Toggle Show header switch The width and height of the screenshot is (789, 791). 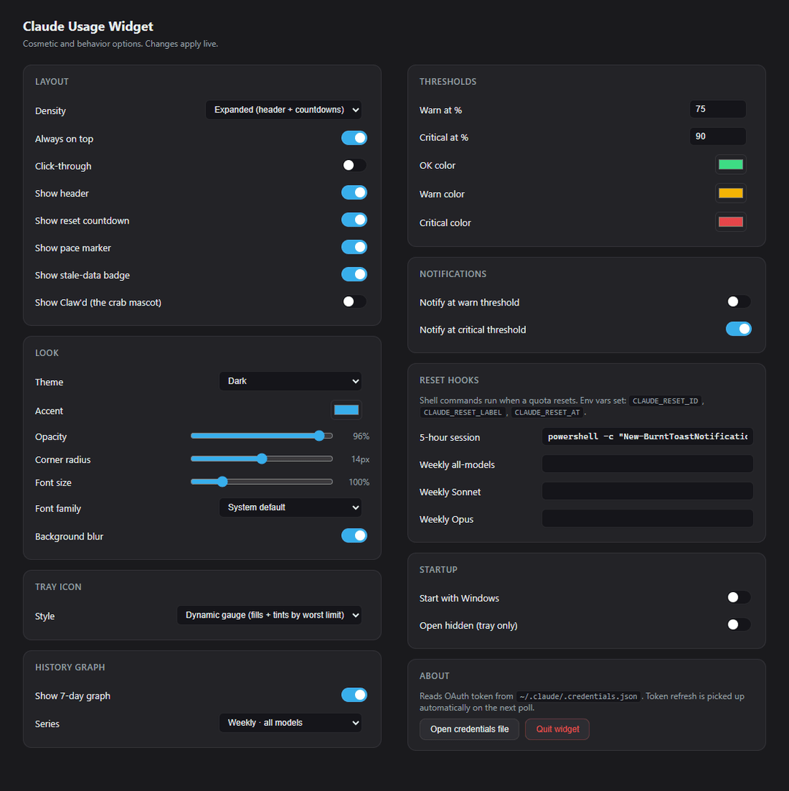coord(354,192)
